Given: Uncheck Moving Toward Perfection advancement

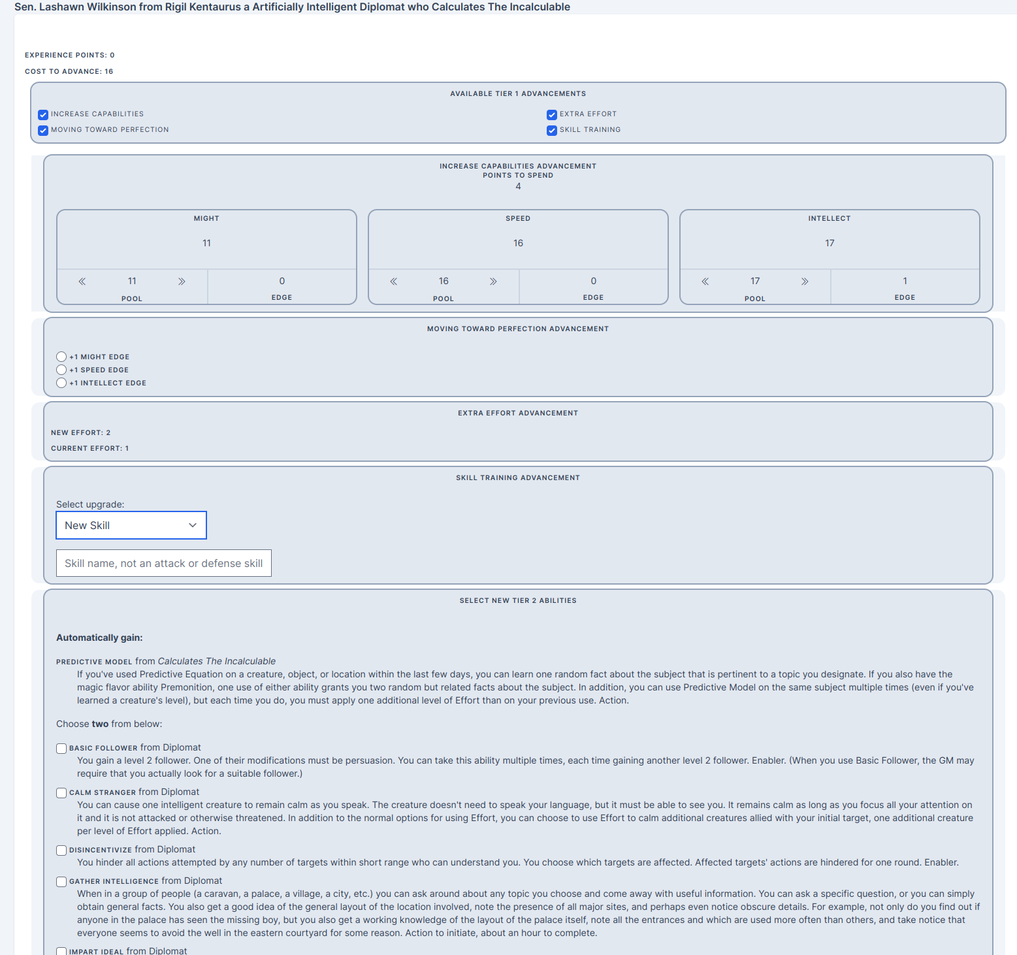Looking at the screenshot, I should 43,130.
